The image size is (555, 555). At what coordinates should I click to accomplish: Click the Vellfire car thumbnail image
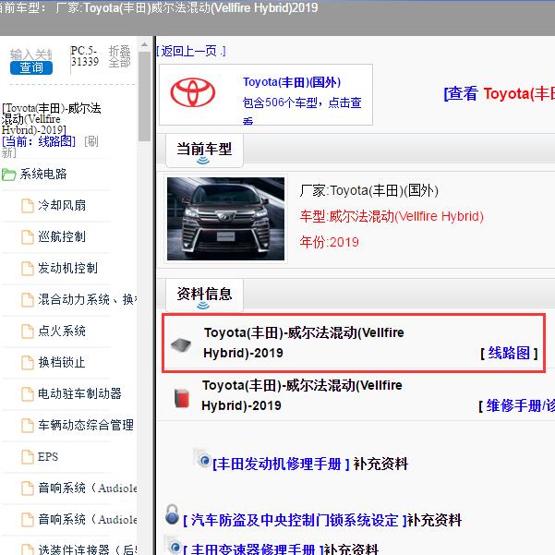(225, 219)
